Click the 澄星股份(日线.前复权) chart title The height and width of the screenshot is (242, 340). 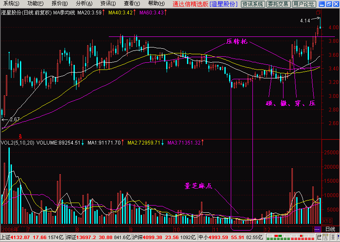[26, 12]
